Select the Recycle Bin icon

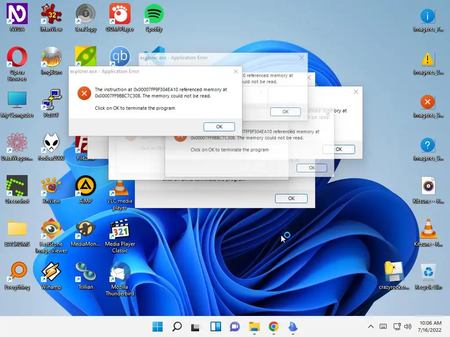pos(428,276)
